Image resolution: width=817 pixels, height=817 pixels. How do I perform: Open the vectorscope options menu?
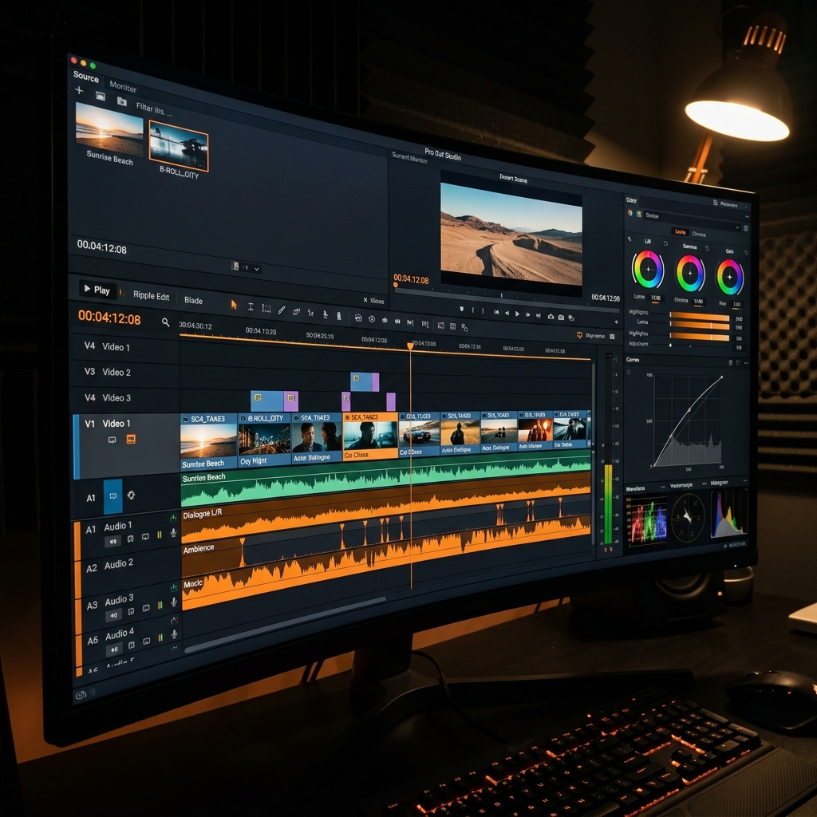click(704, 483)
